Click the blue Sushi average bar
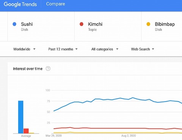 pyautogui.click(x=21, y=117)
